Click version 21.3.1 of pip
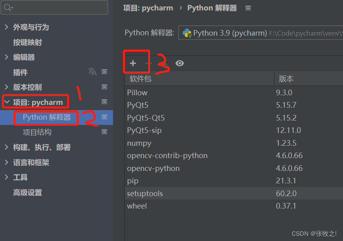The width and height of the screenshot is (343, 241). coord(286,181)
